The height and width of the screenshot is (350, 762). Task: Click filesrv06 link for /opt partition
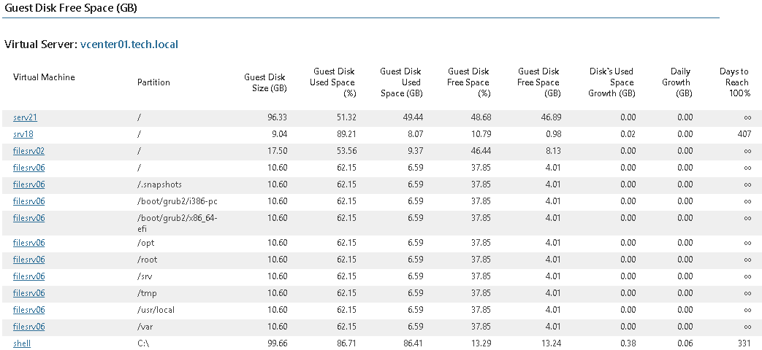pos(28,243)
